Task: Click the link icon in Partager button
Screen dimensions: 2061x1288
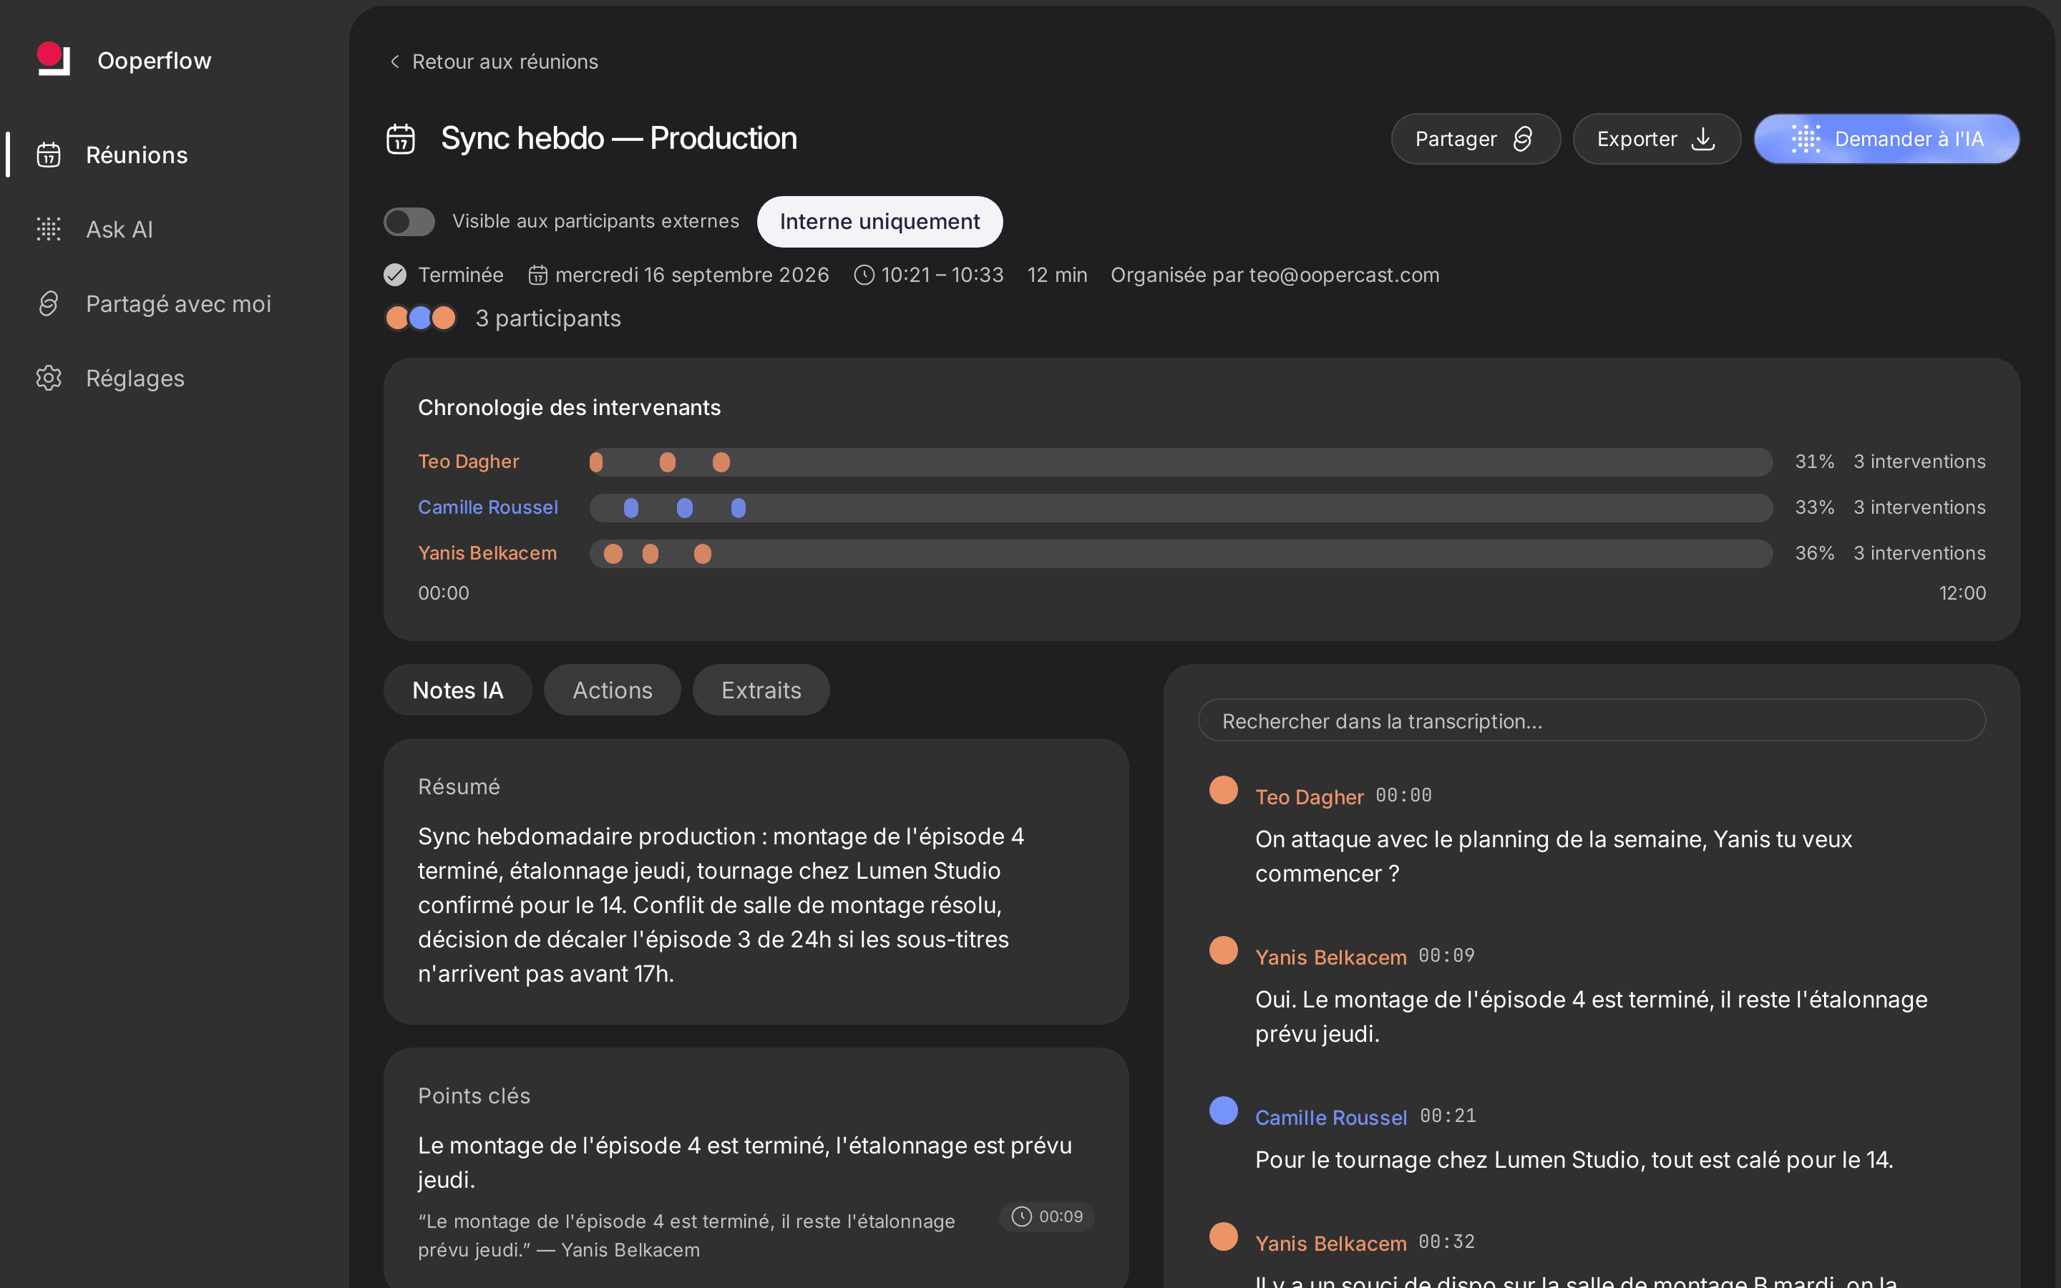Action: [1523, 139]
